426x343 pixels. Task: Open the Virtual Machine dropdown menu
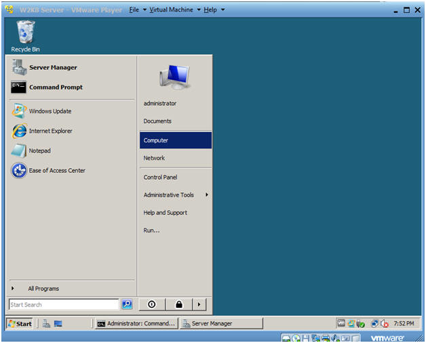point(175,9)
